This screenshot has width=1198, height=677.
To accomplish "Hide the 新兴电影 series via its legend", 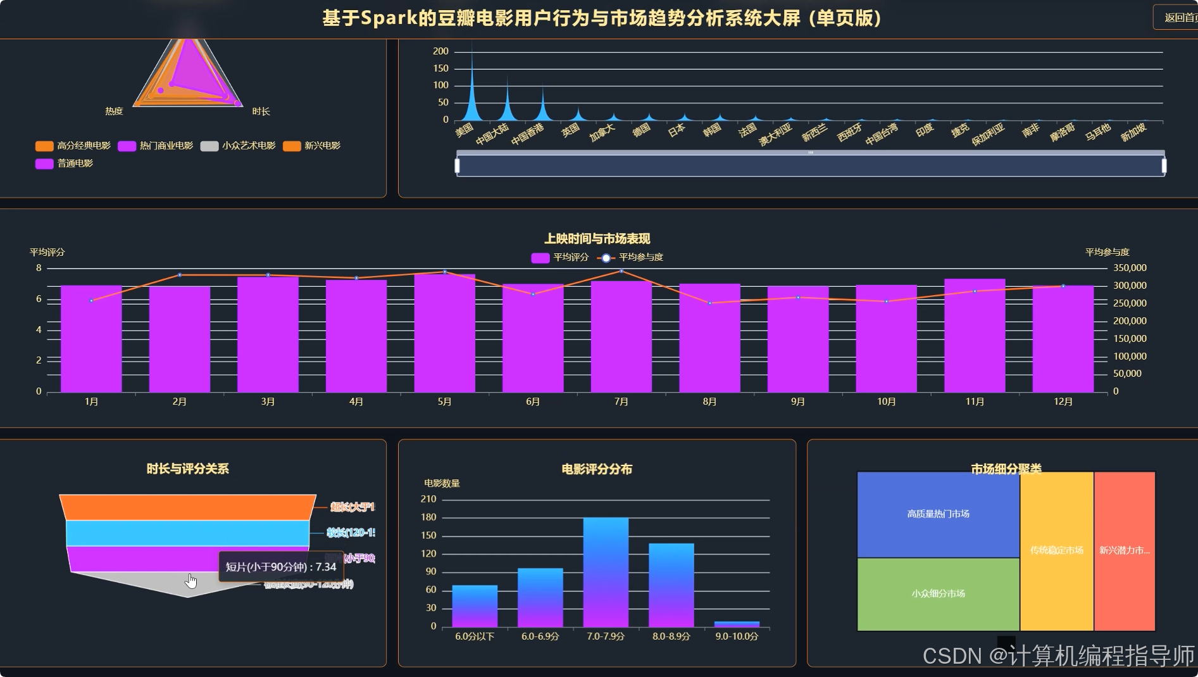I will click(291, 146).
